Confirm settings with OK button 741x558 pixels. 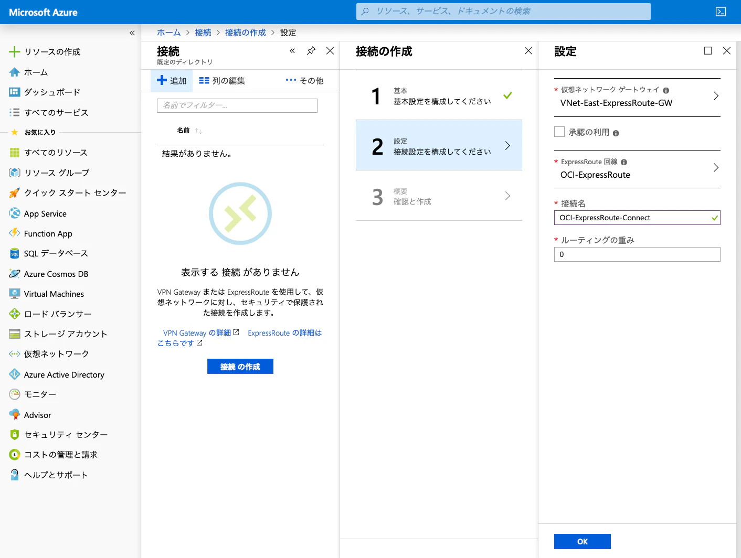[x=583, y=542]
